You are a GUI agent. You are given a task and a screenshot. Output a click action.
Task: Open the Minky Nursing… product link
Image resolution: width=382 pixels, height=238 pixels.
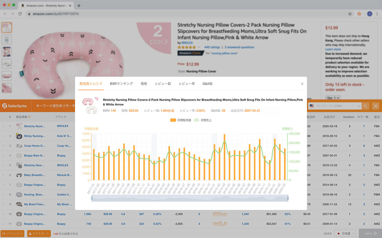tap(35, 136)
